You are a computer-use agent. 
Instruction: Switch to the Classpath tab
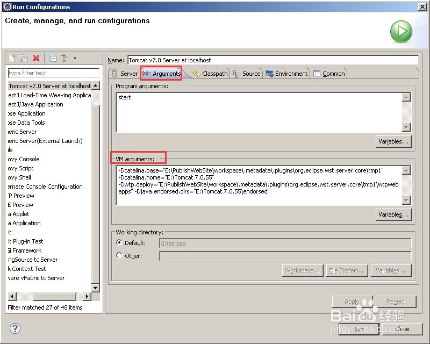click(x=210, y=74)
